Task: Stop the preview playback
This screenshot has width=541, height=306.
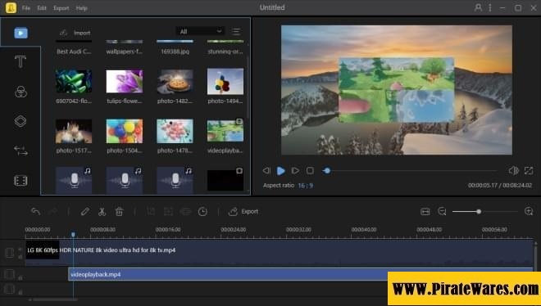Action: click(x=310, y=170)
